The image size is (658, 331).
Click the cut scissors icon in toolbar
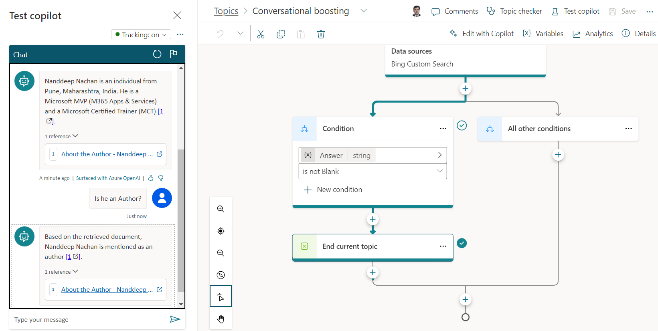pos(261,34)
